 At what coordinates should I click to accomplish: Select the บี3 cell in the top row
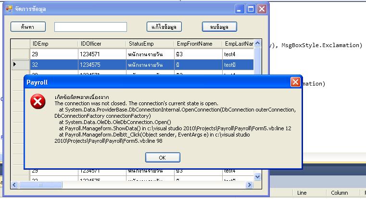click(198, 54)
